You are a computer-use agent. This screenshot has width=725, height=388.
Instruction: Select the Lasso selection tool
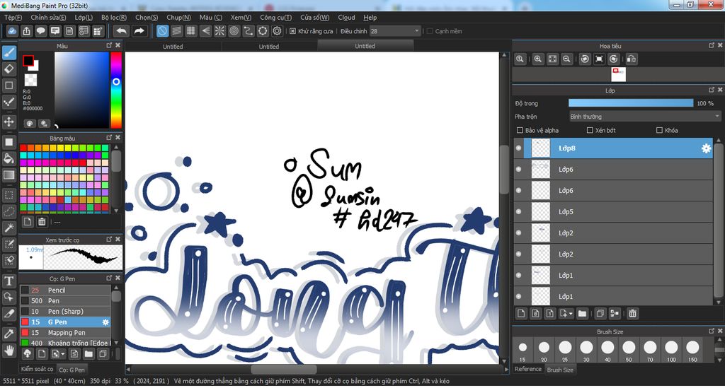click(x=8, y=211)
